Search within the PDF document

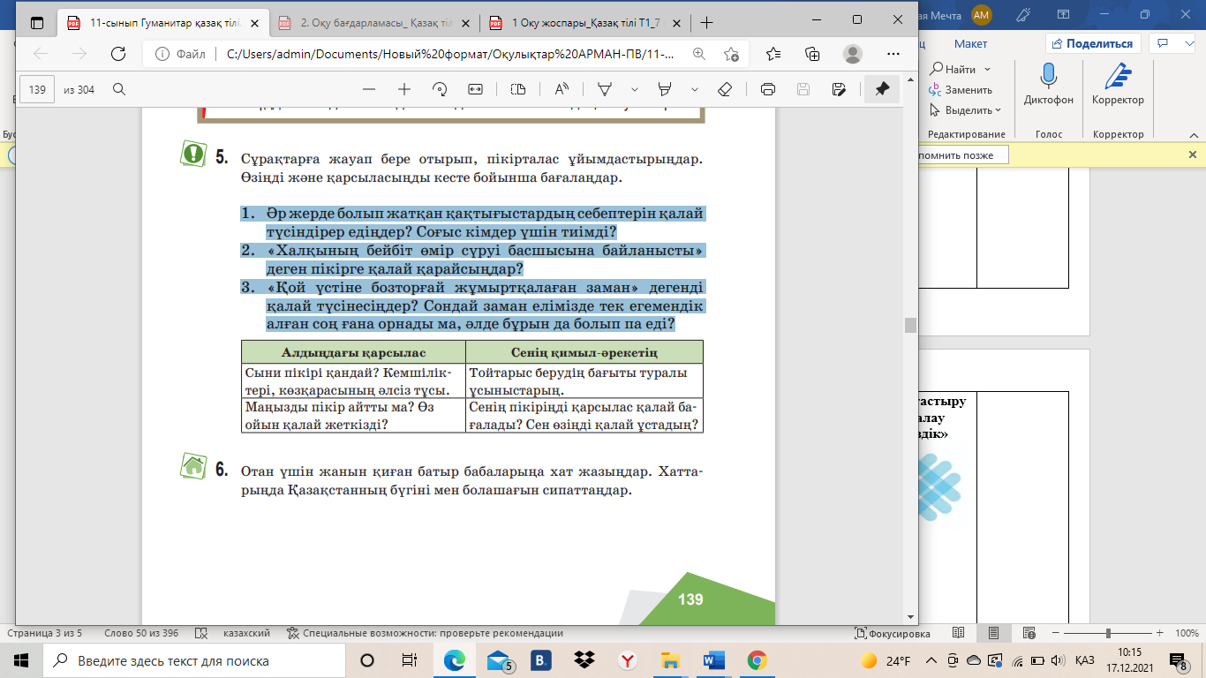118,89
